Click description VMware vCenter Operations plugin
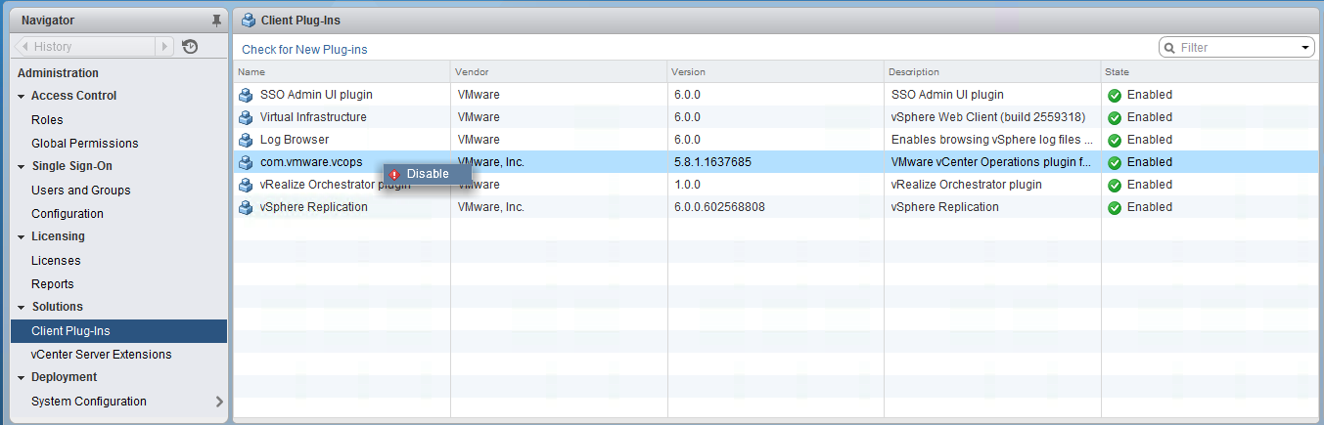Image resolution: width=1324 pixels, height=425 pixels. [991, 162]
